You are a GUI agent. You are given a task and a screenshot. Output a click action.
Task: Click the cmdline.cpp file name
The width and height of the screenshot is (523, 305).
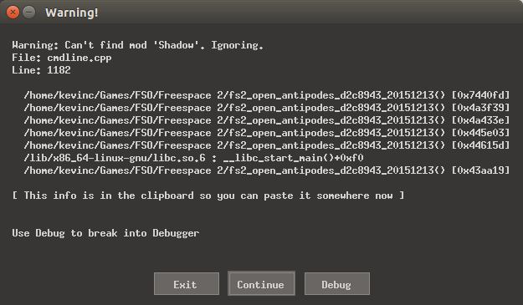coord(79,58)
